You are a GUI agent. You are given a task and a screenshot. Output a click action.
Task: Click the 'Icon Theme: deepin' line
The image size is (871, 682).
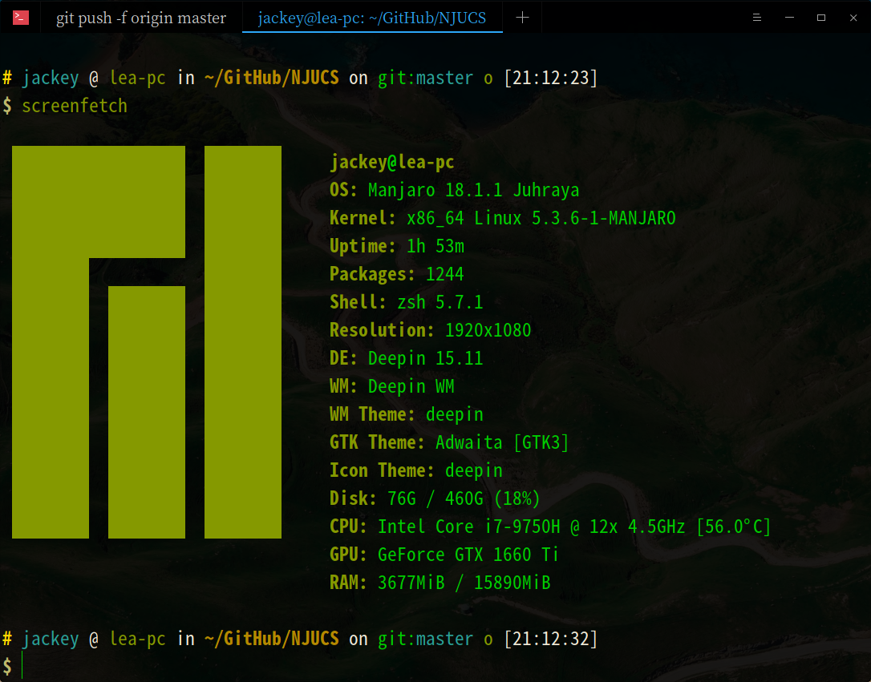[x=416, y=470]
